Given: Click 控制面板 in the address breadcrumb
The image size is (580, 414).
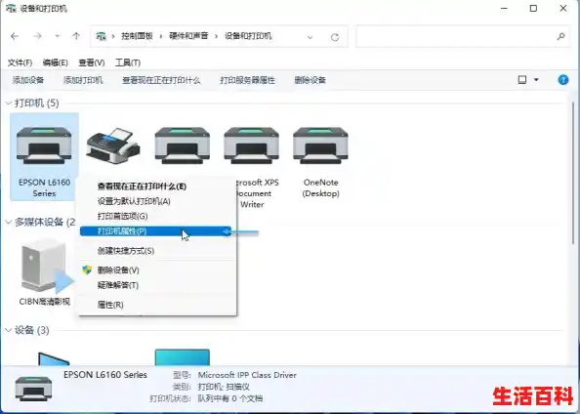Looking at the screenshot, I should [x=137, y=36].
